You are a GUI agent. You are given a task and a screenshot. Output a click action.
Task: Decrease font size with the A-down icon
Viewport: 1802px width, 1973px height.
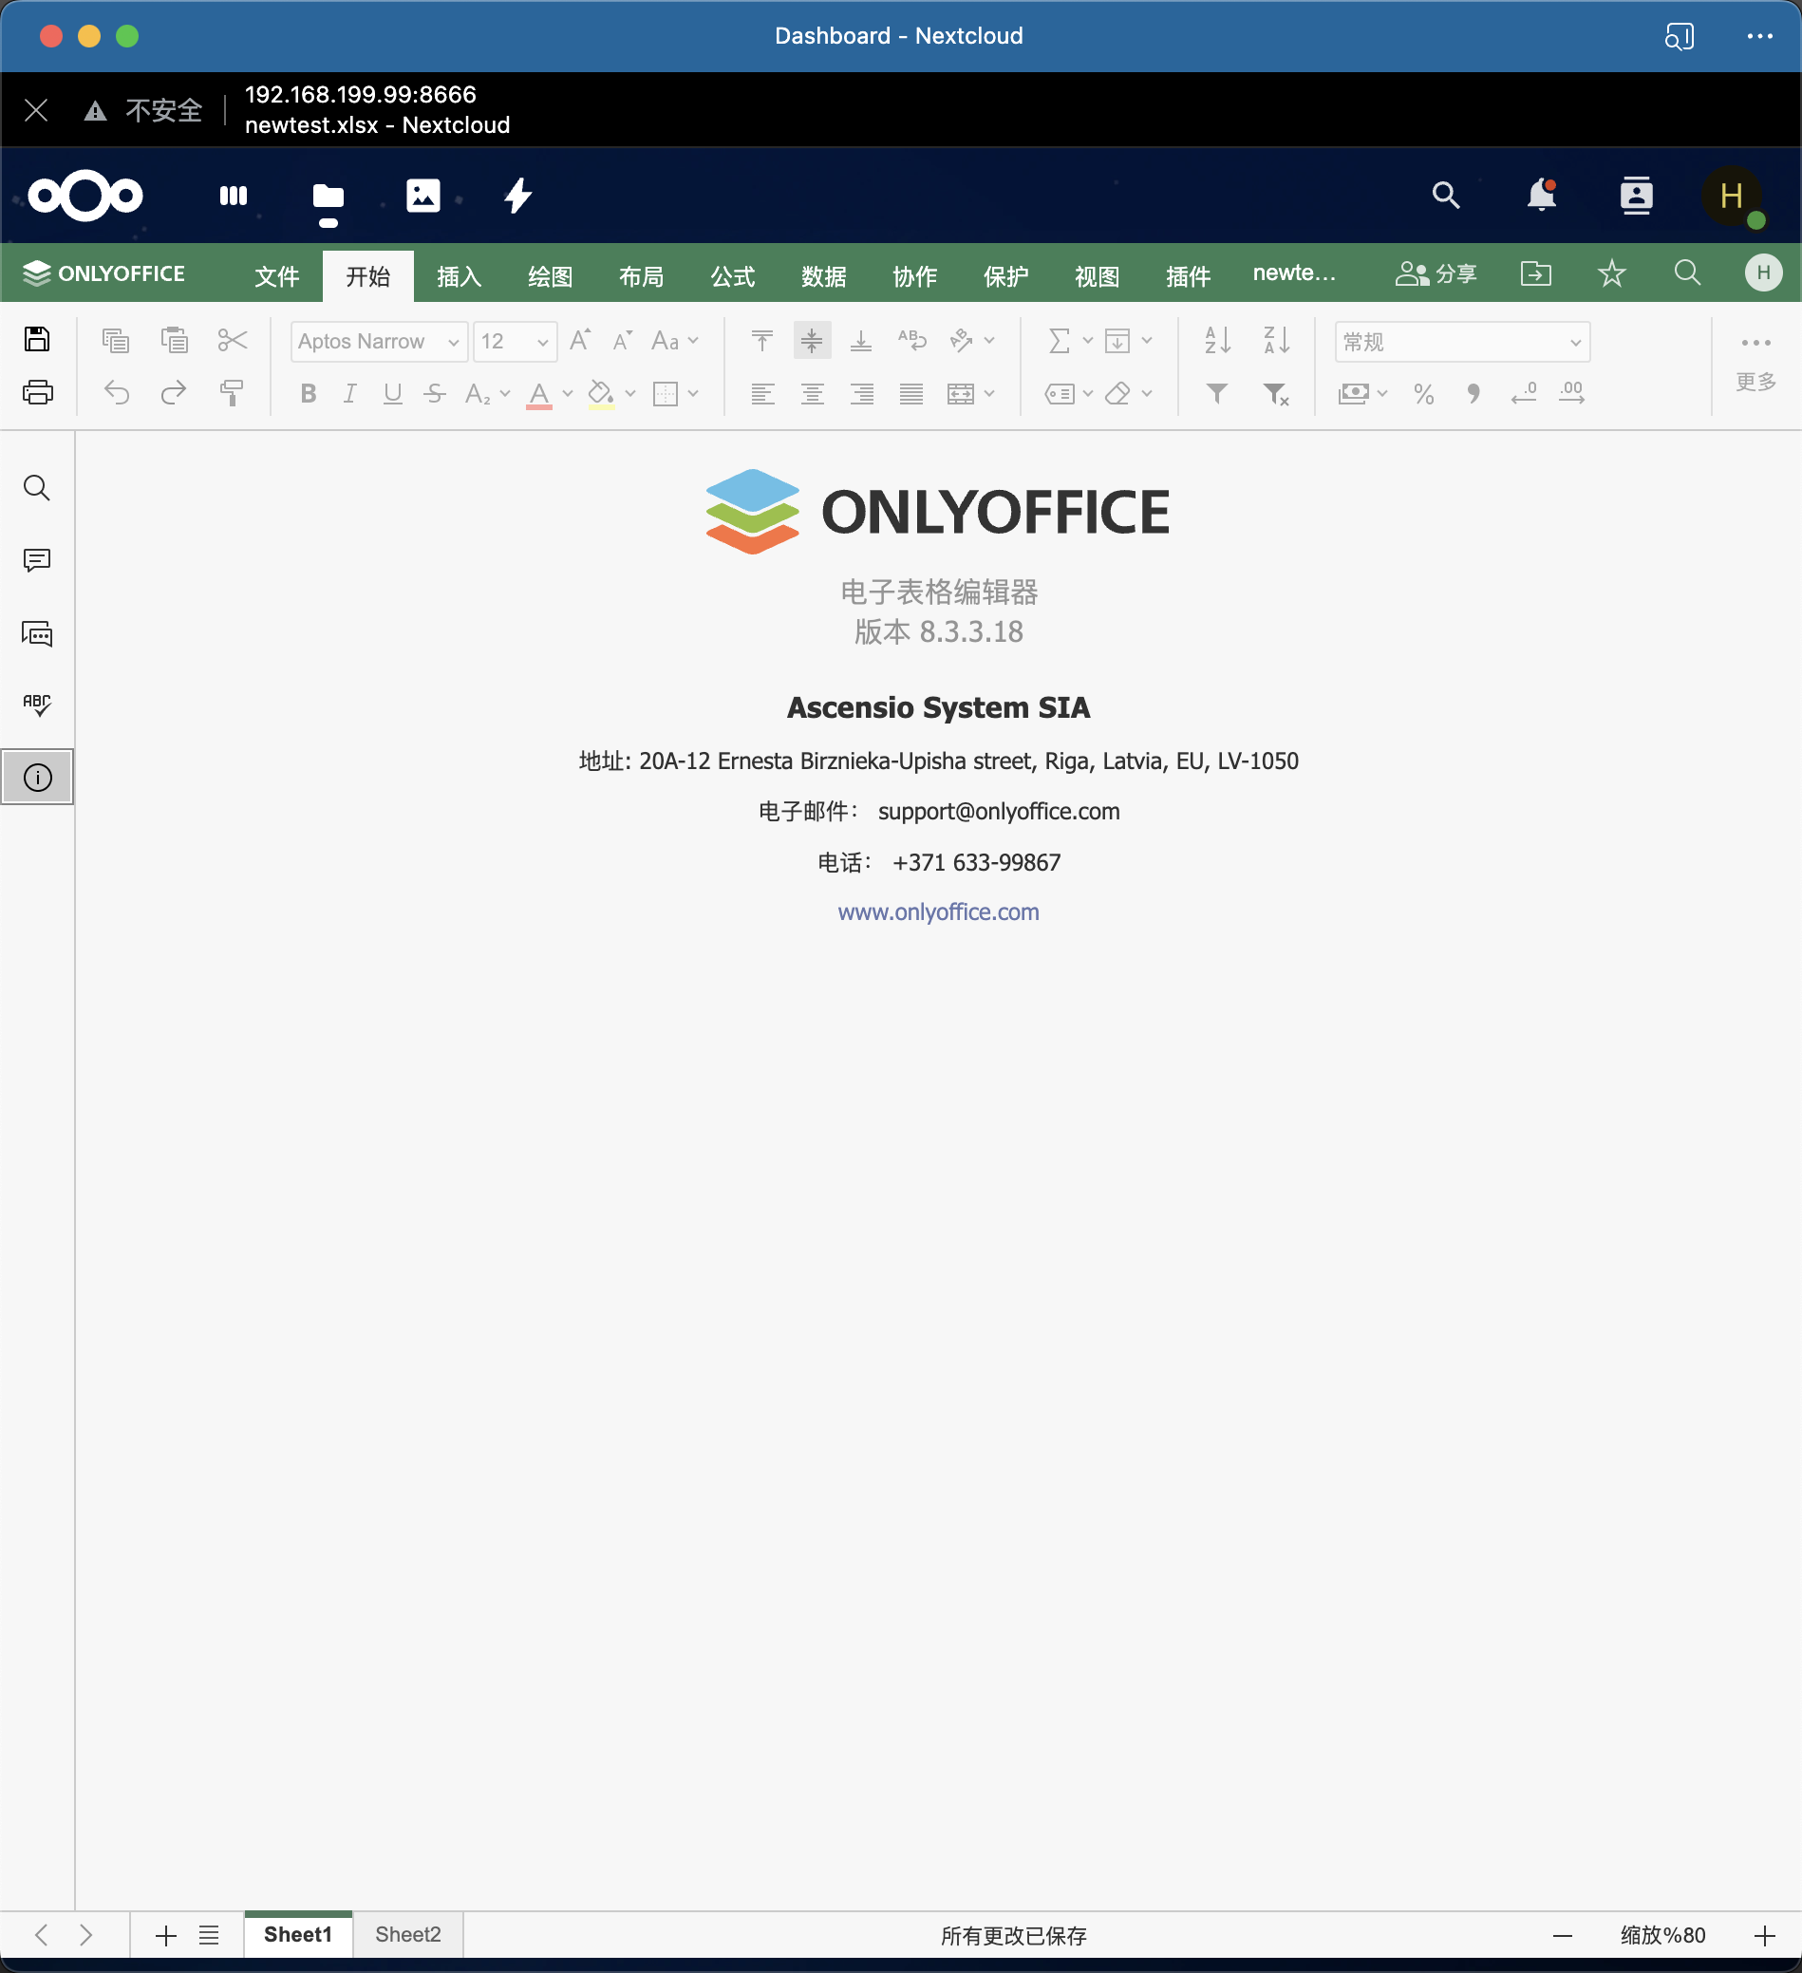coord(623,341)
